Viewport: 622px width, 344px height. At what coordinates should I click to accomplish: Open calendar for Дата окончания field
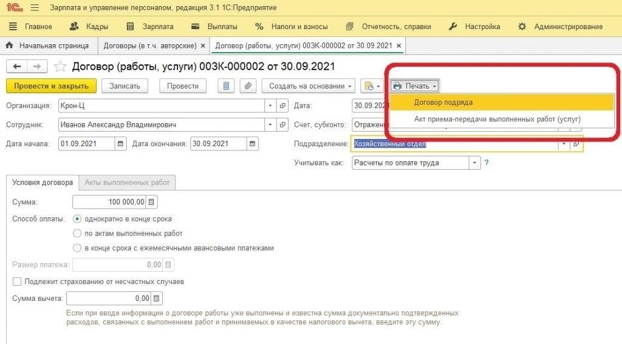tap(252, 144)
